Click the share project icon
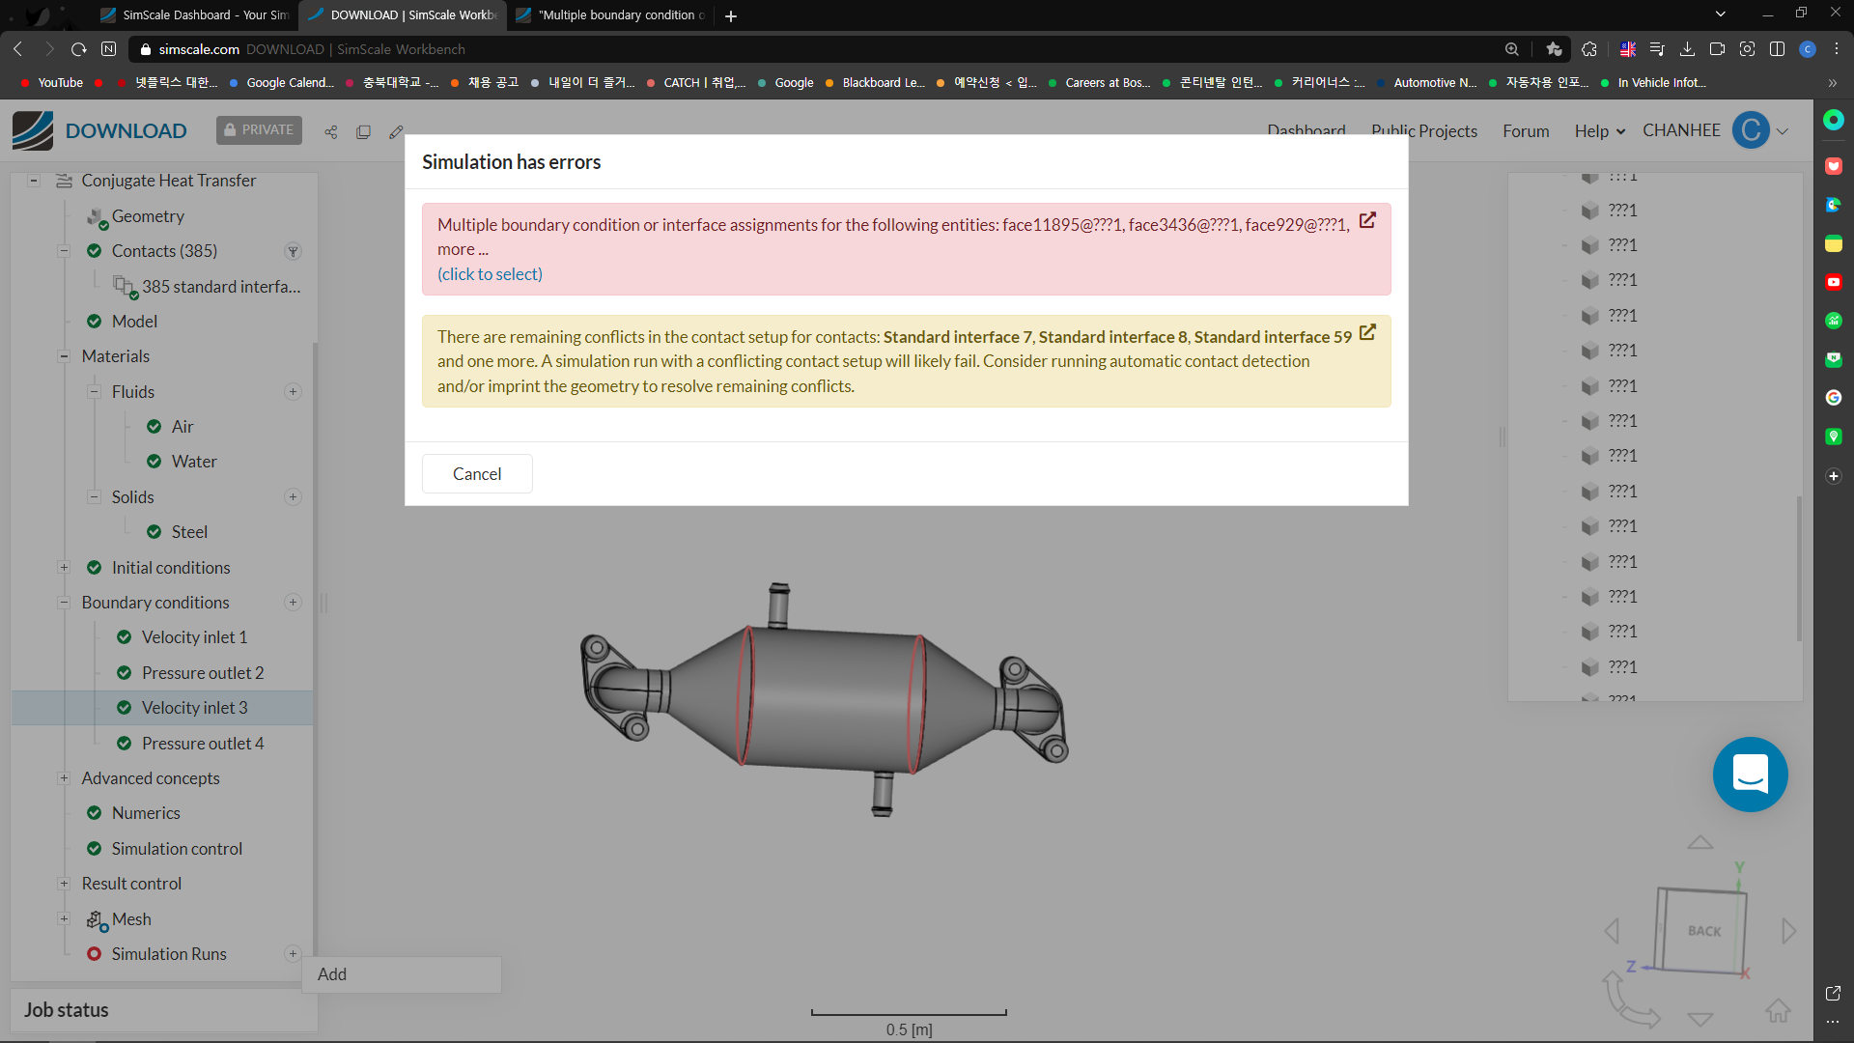 (x=331, y=132)
